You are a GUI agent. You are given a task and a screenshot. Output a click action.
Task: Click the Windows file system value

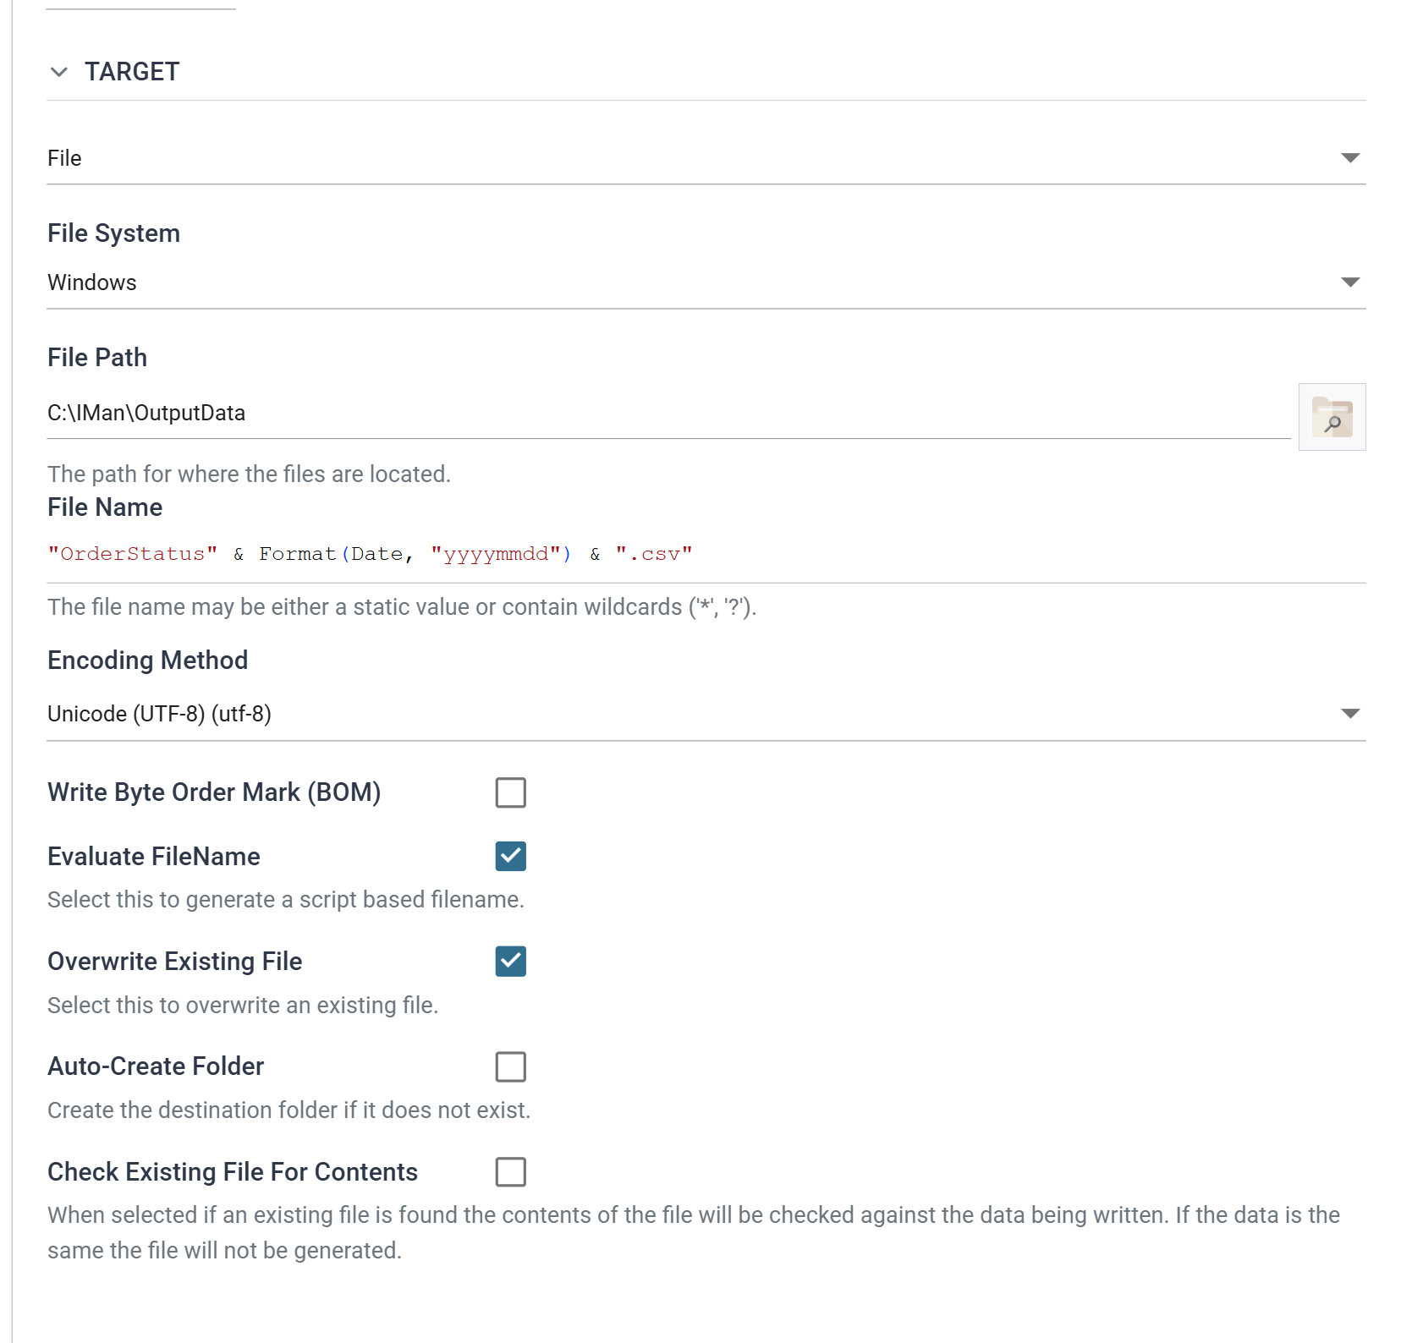91,282
